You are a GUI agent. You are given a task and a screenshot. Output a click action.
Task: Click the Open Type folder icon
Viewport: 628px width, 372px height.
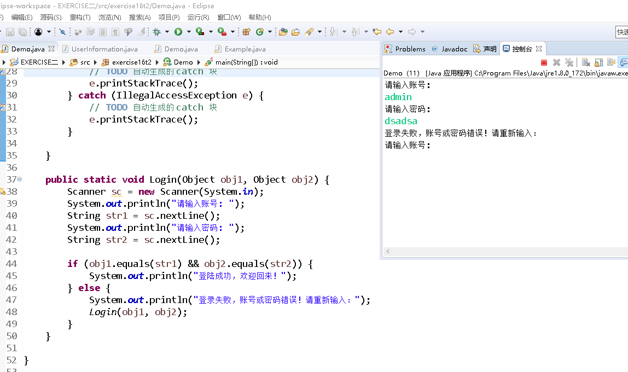point(283,32)
